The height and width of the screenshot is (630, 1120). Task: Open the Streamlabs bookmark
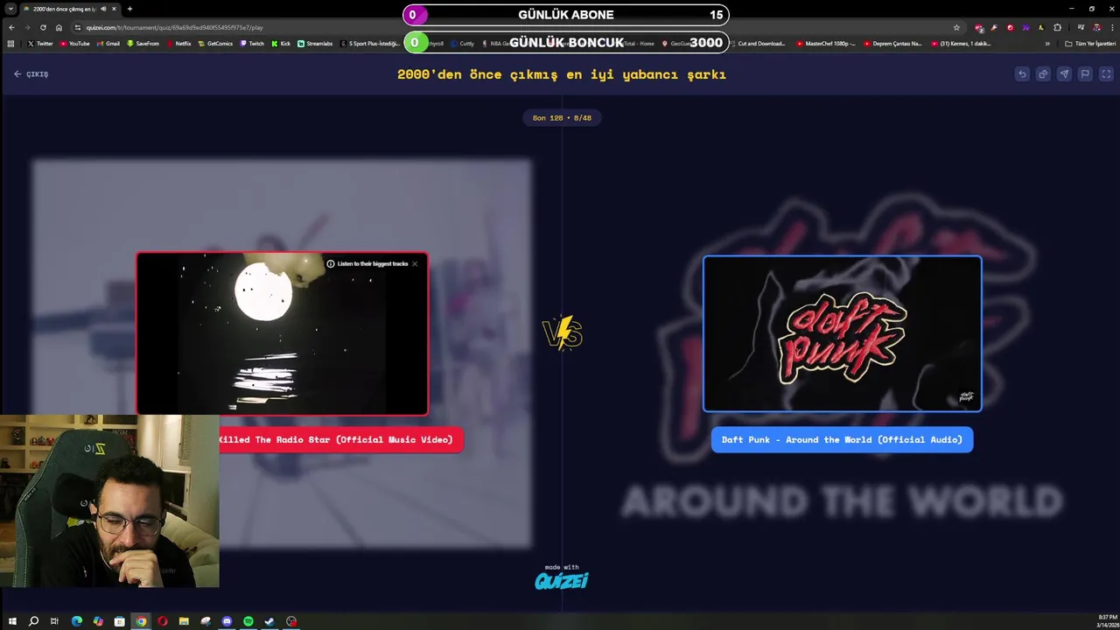pos(315,43)
